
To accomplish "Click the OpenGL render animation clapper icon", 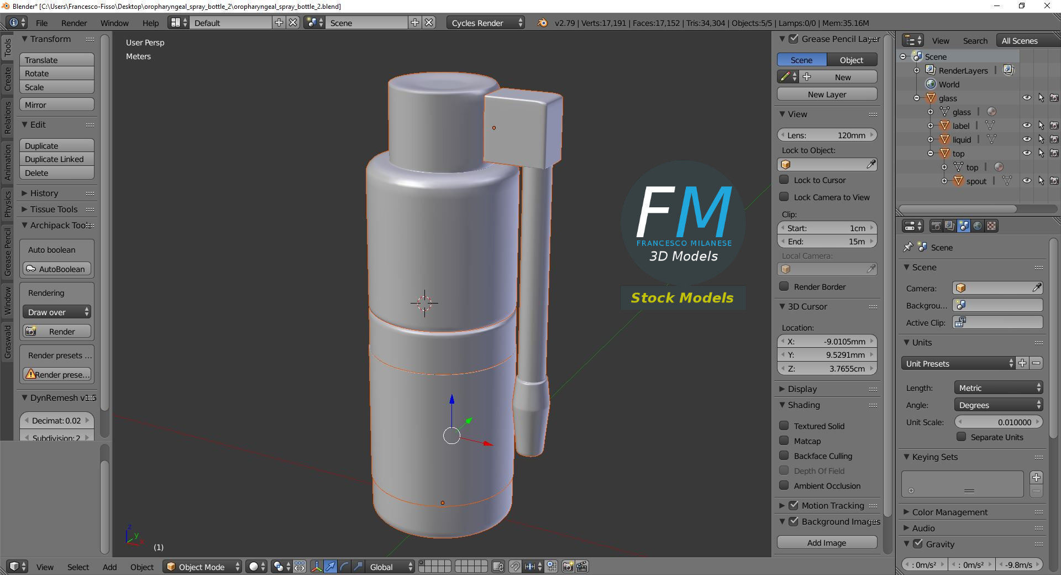I will point(581,566).
